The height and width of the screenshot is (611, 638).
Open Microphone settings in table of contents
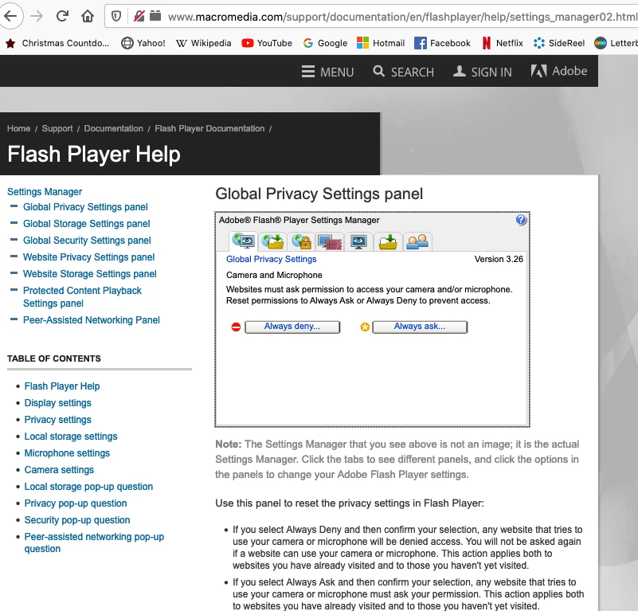click(x=67, y=452)
